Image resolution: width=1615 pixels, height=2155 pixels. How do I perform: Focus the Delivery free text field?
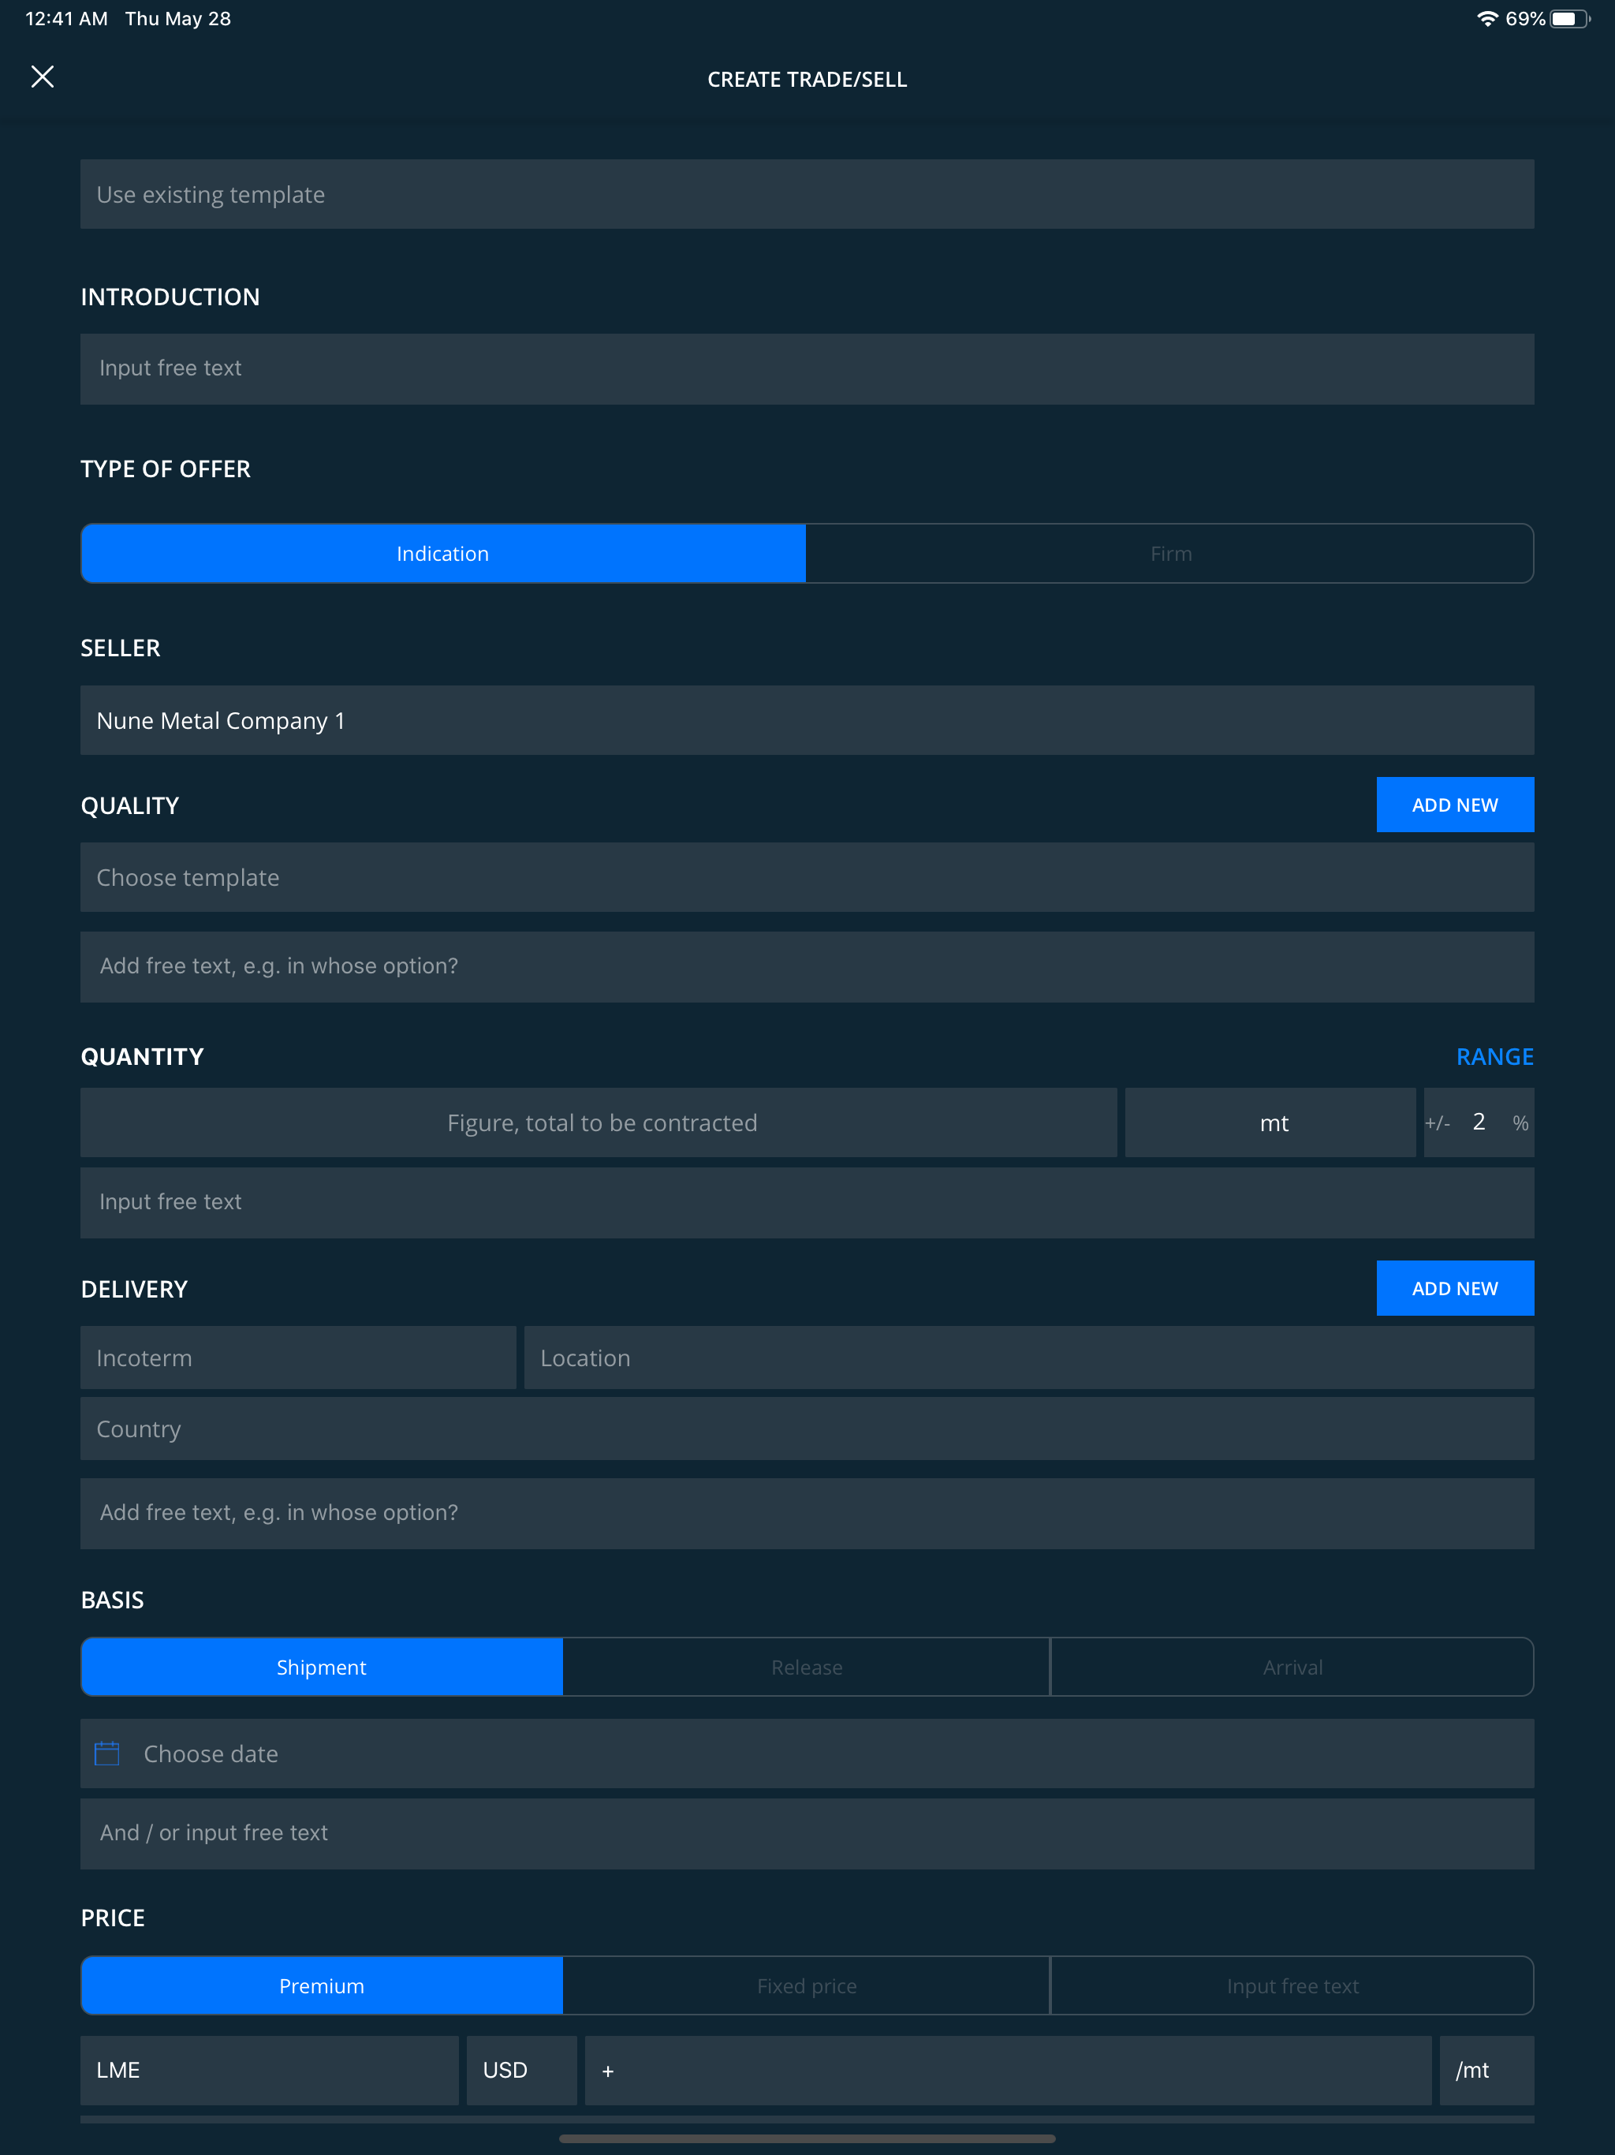pos(807,1513)
